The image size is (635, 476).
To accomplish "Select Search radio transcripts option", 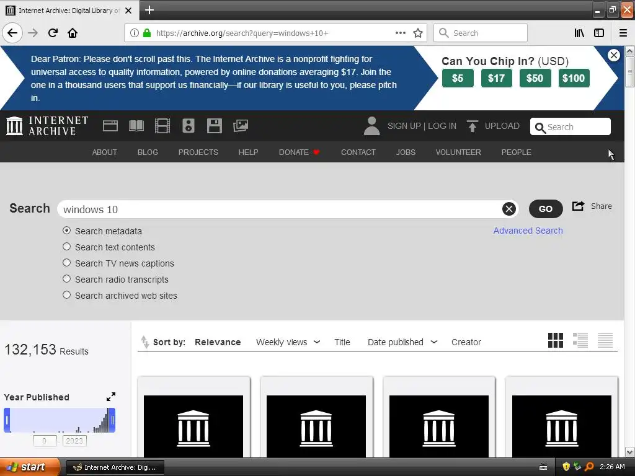I will pyautogui.click(x=66, y=279).
